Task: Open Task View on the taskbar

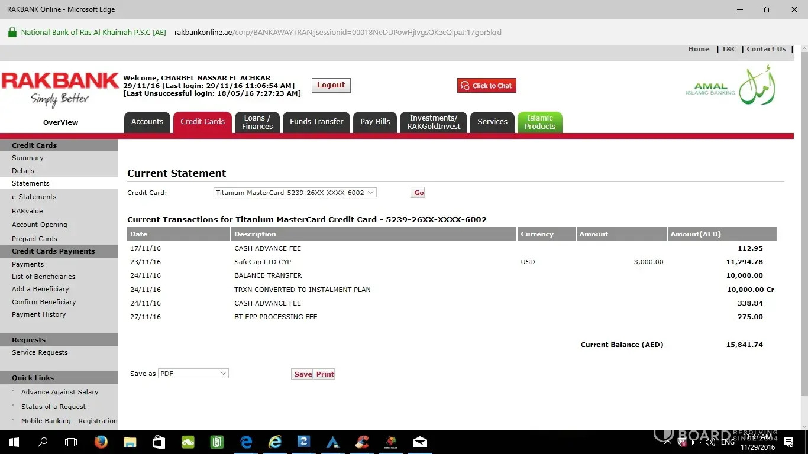Action: click(x=71, y=442)
